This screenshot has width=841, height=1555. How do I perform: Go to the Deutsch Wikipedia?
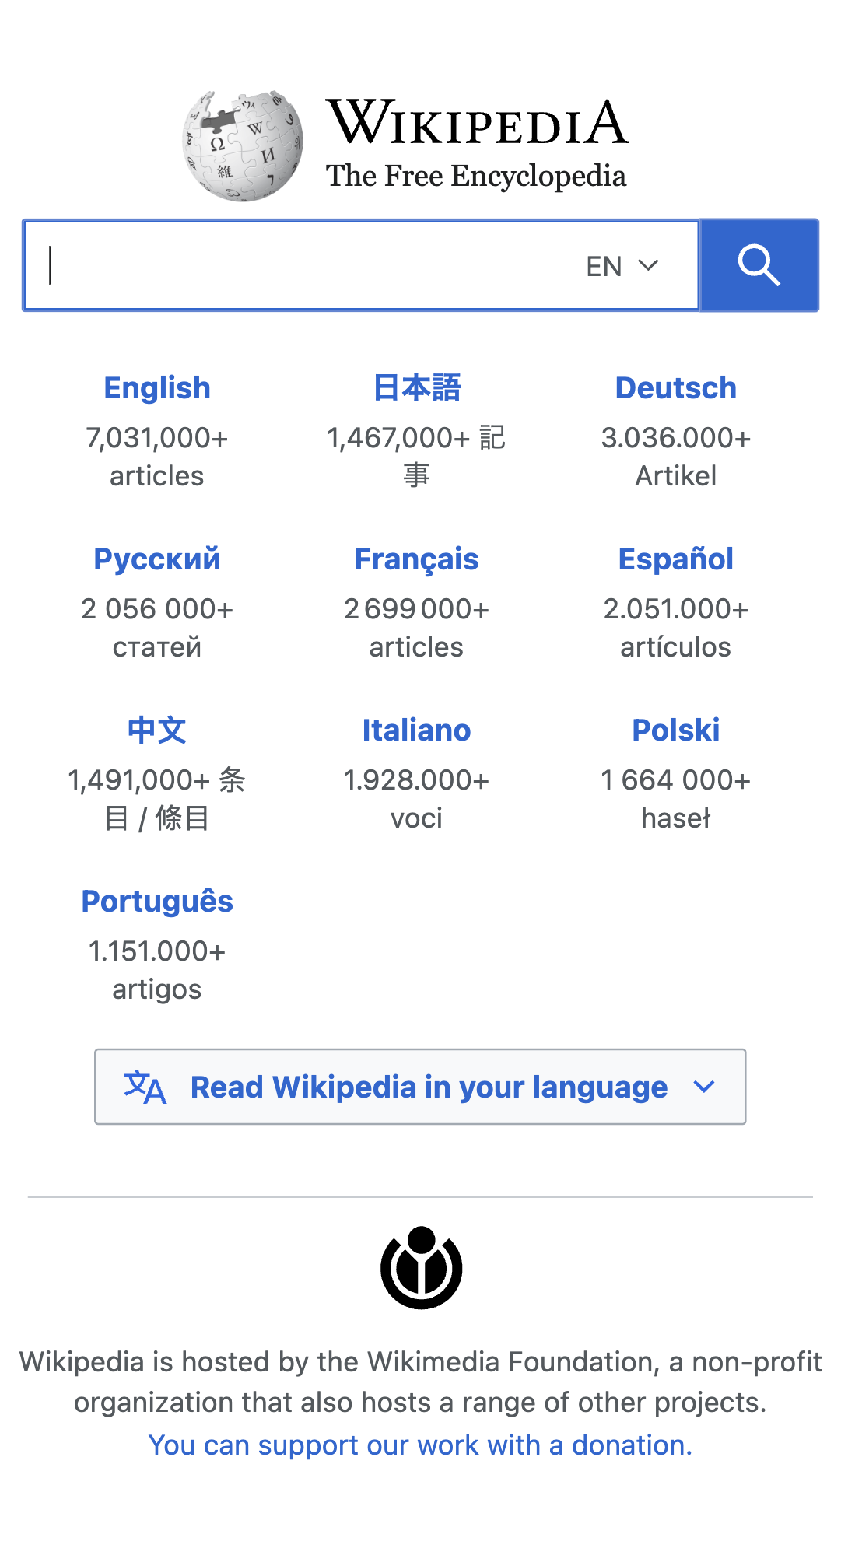pos(675,388)
